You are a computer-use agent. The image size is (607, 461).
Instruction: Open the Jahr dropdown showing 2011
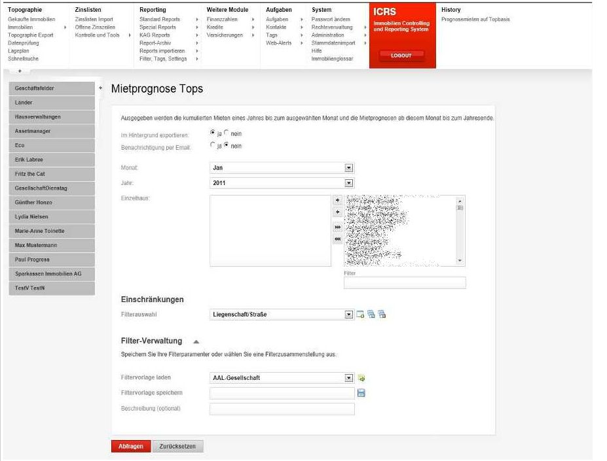tap(282, 183)
